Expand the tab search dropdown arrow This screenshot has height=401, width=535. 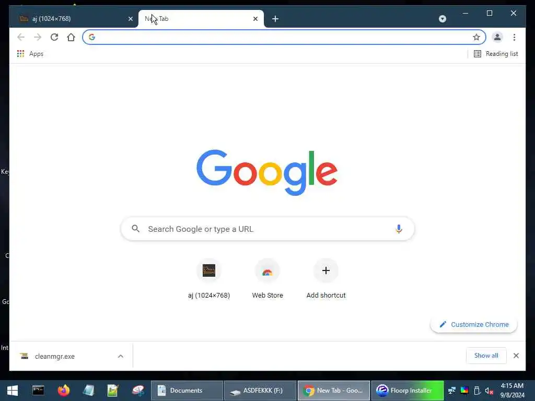click(443, 19)
